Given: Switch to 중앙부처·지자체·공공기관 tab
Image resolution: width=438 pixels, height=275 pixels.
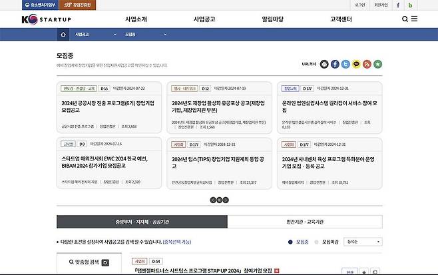Looking at the screenshot, I should click(142, 222).
